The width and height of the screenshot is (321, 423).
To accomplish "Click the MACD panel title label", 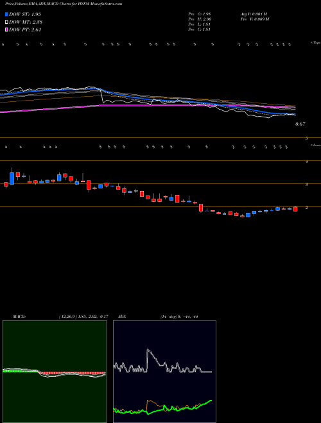I will pos(19,317).
